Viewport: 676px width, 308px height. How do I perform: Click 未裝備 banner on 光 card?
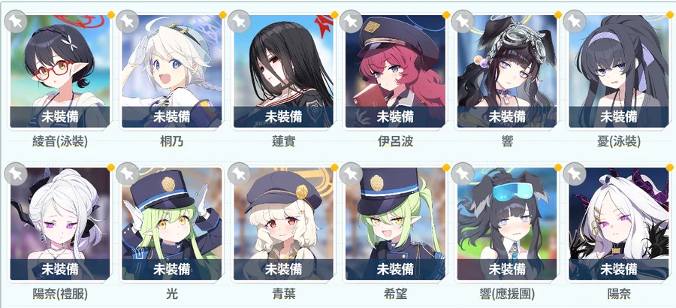[171, 269]
